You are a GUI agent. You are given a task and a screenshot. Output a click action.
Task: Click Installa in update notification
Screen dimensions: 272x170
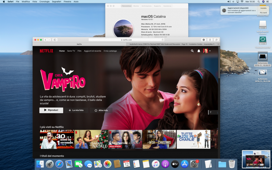point(263,8)
